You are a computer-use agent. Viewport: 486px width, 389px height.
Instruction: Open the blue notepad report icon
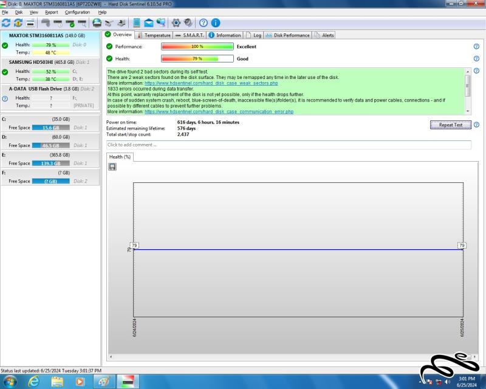[136, 23]
